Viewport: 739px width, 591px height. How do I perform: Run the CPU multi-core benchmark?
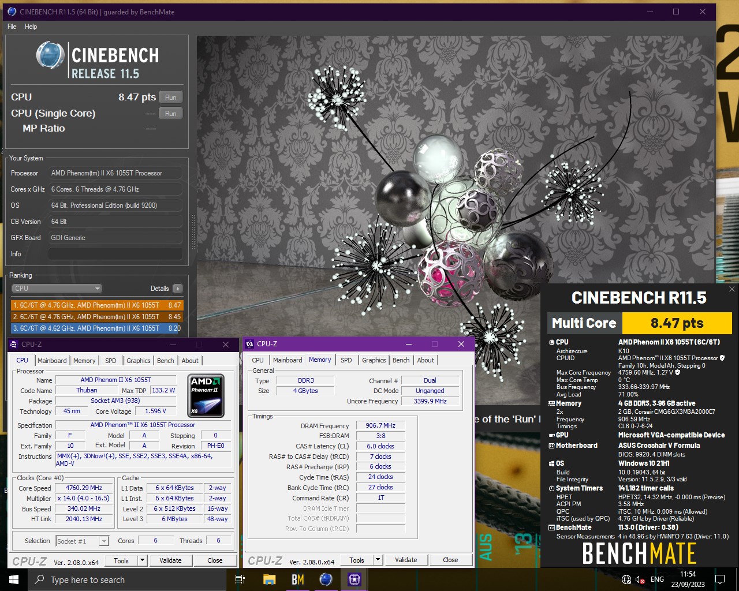pyautogui.click(x=171, y=98)
